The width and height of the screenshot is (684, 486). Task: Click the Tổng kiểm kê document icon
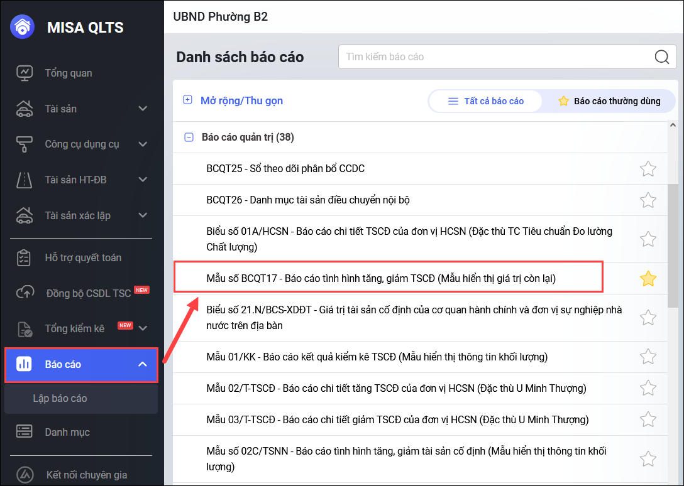click(x=25, y=328)
